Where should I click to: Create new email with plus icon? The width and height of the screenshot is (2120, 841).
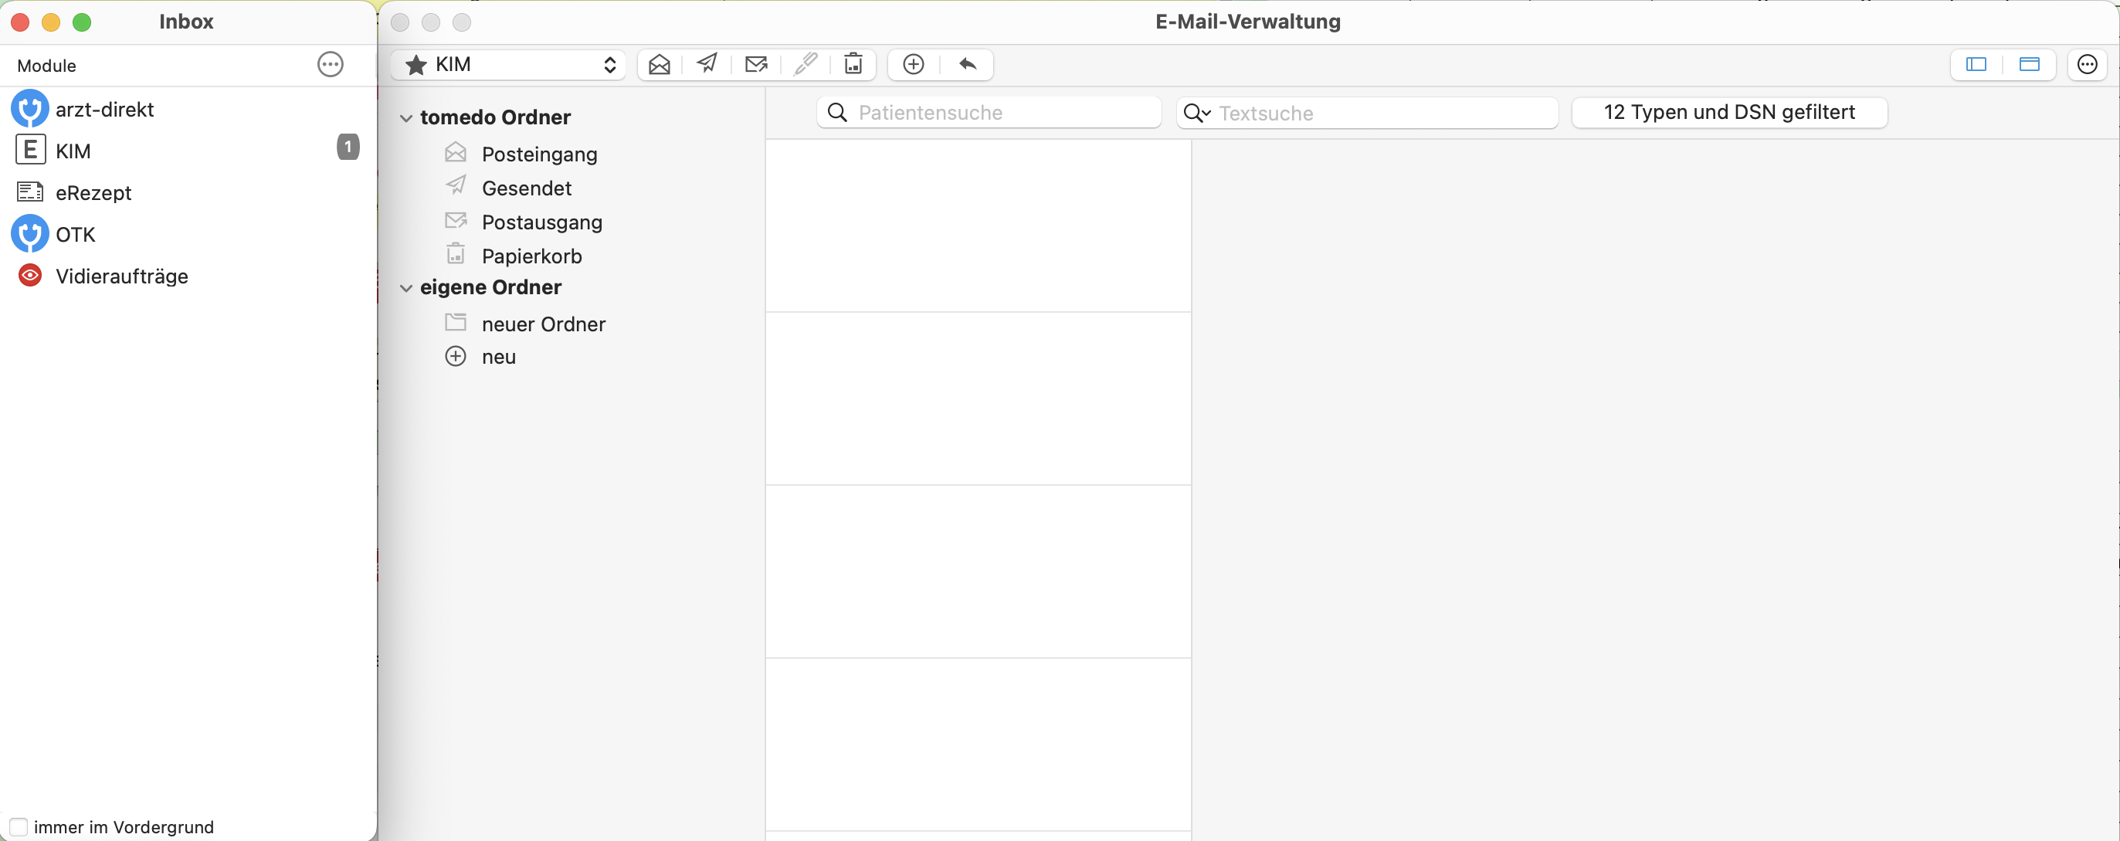click(x=914, y=64)
